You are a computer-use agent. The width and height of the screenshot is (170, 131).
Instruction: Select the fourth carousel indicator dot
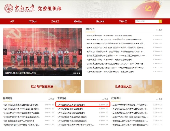pos(79,73)
